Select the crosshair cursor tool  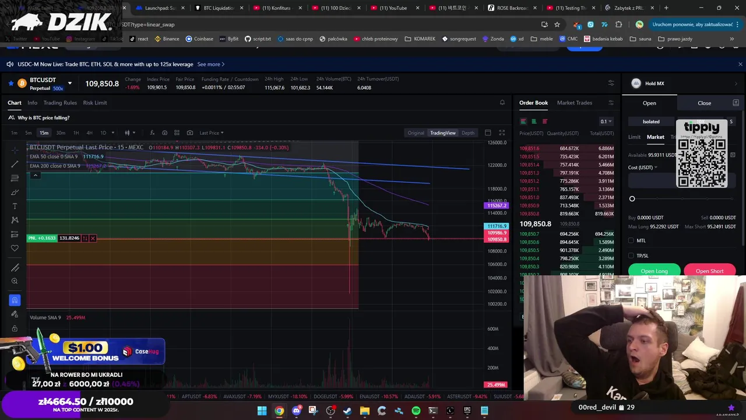pos(15,150)
